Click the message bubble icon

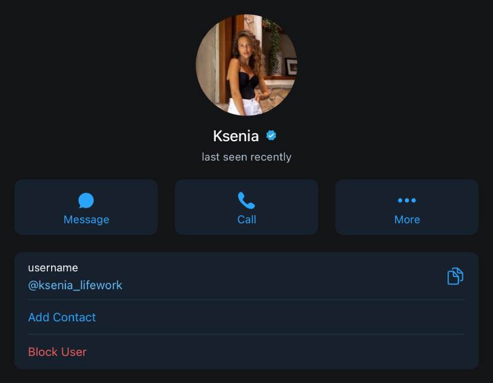click(86, 200)
